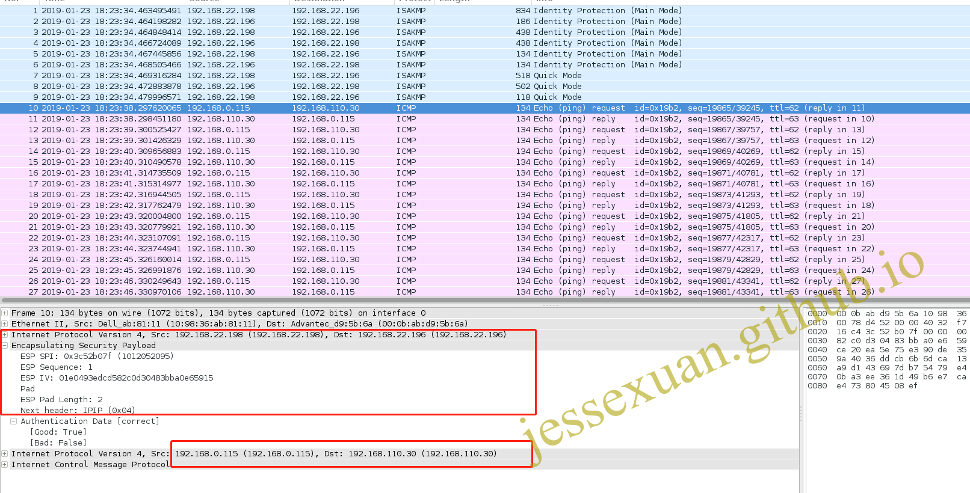970x493 pixels.
Task: Click hex dump row at offset 0030
Action: 887,340
